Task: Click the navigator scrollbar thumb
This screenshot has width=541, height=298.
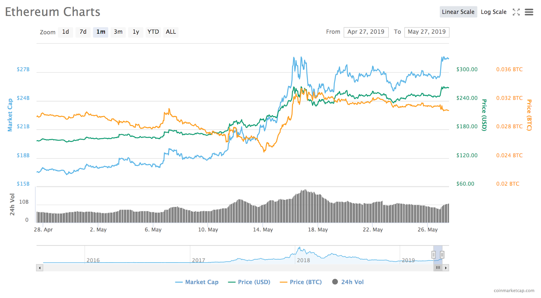Action: click(438, 268)
